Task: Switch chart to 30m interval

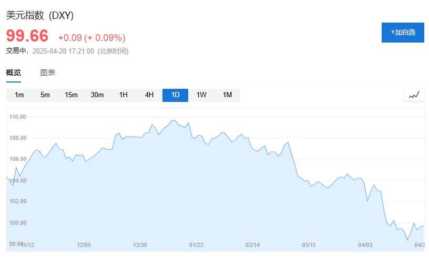Action: (97, 95)
